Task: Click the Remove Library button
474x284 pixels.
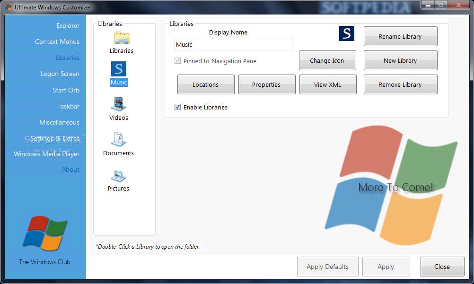Action: pyautogui.click(x=400, y=85)
